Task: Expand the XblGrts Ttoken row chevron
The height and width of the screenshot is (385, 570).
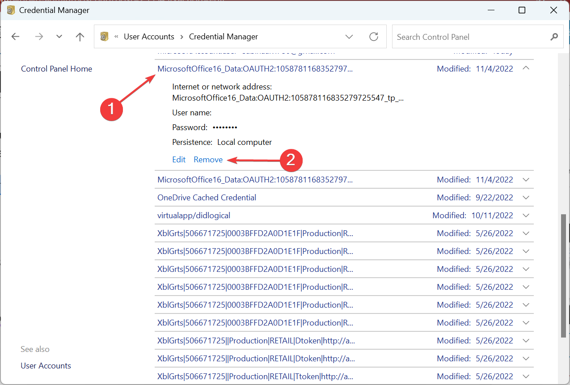Action: 526,377
